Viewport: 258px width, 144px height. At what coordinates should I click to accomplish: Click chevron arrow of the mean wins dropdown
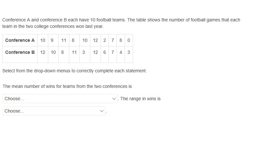pos(114,99)
